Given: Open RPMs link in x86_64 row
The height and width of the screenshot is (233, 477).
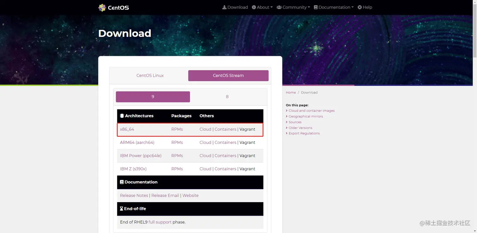Looking at the screenshot, I should click(x=177, y=129).
